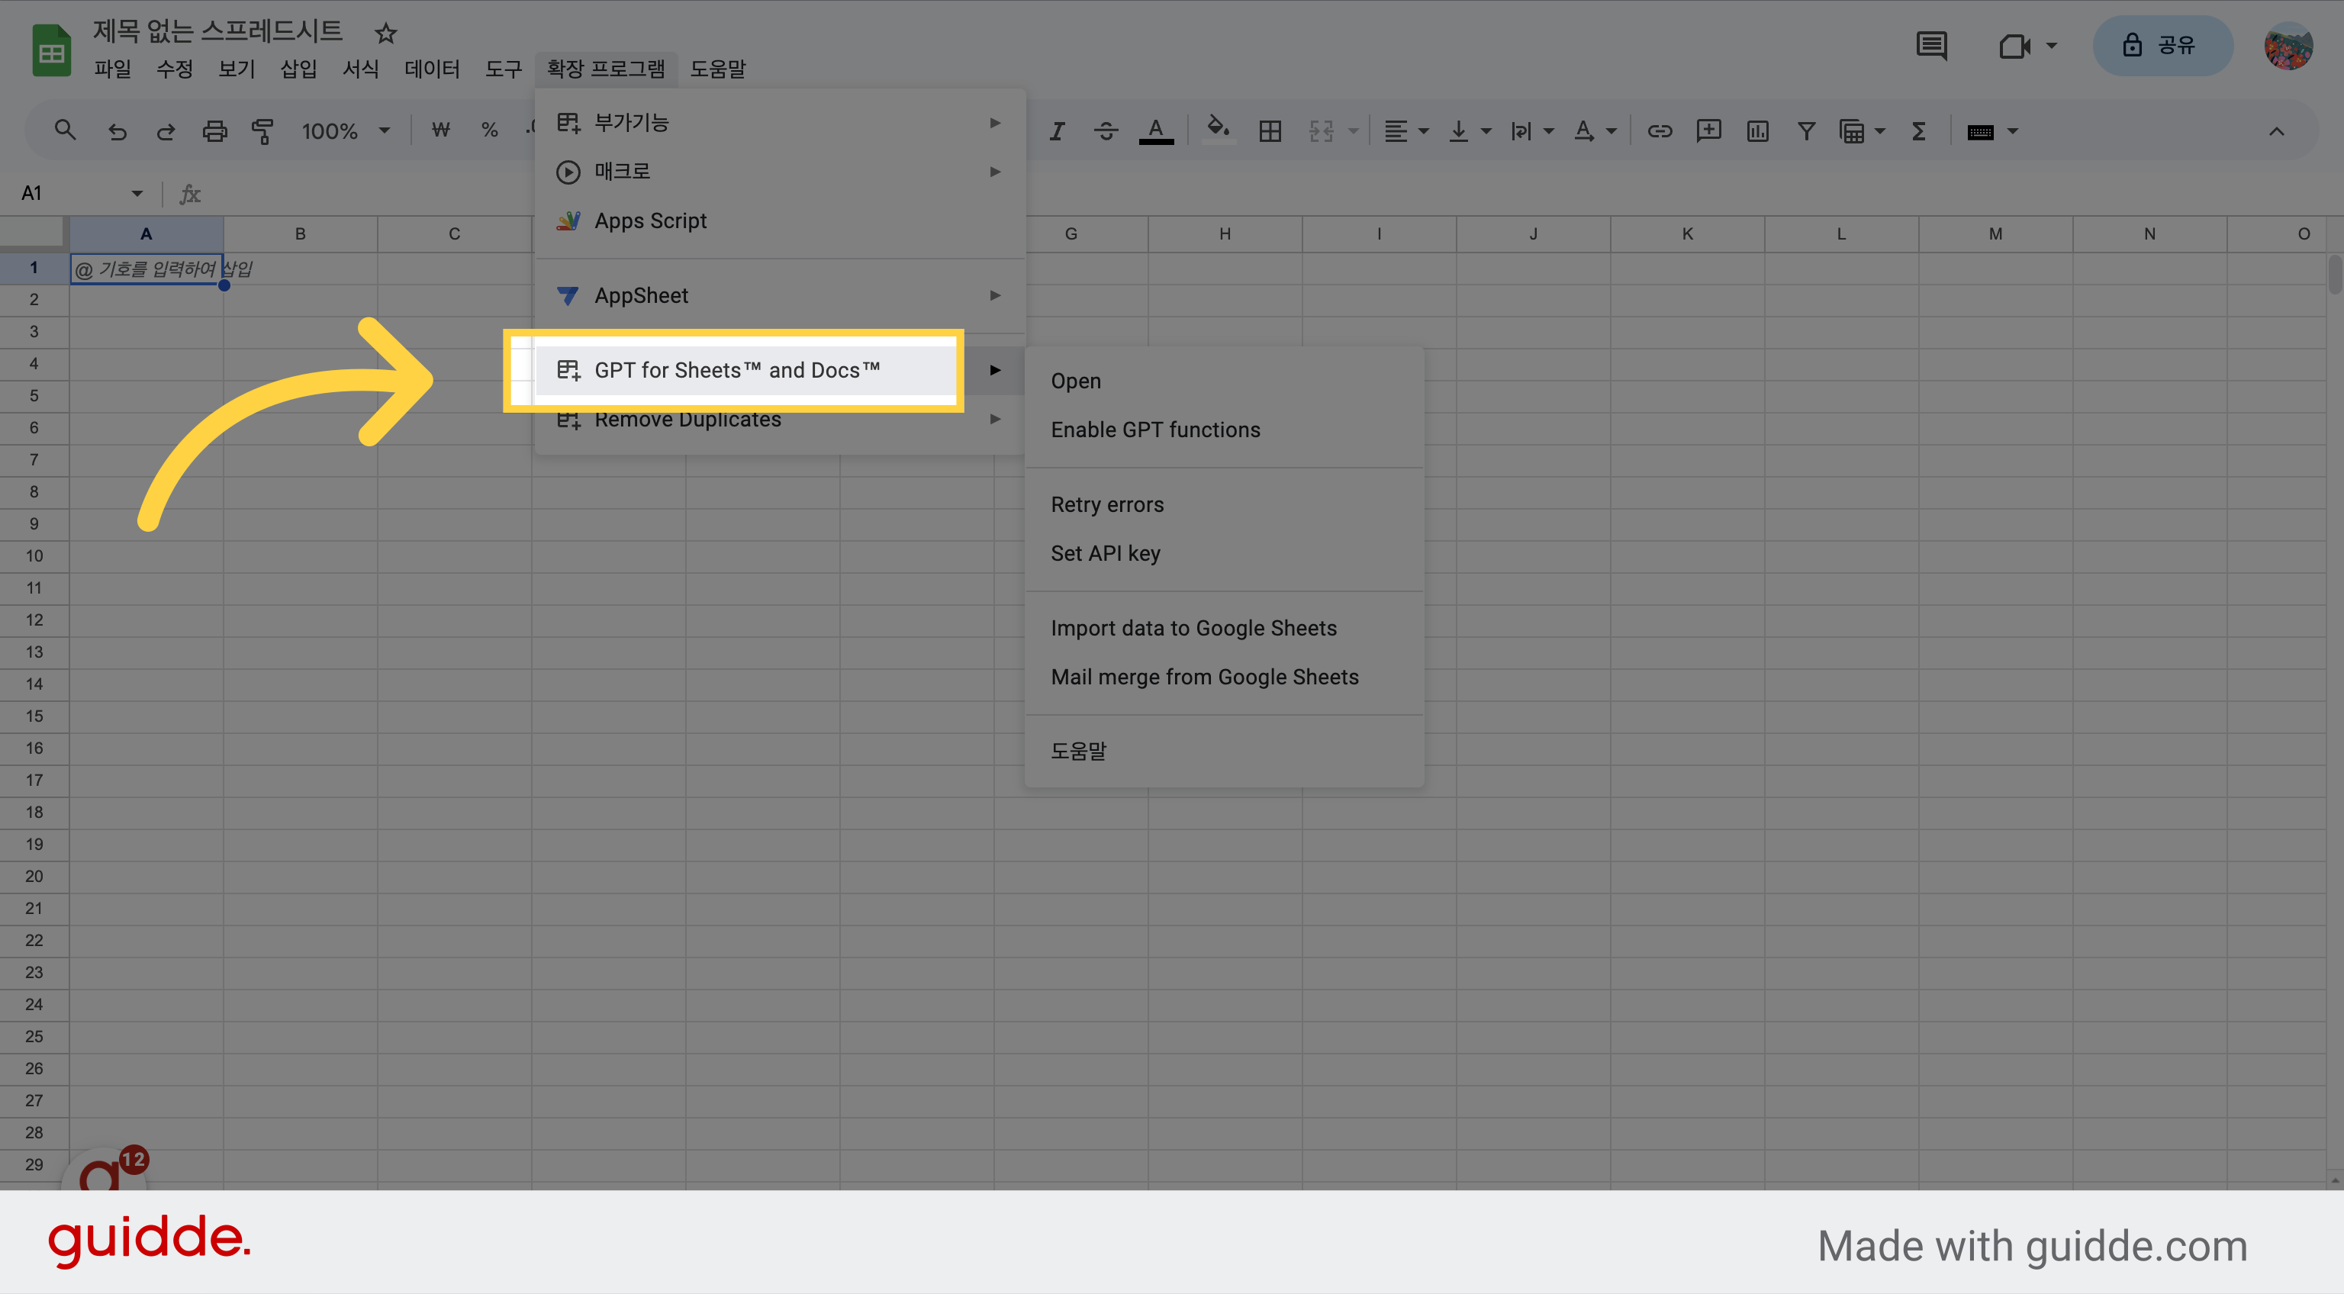Open the functions sigma menu
Image resolution: width=2344 pixels, height=1294 pixels.
click(1918, 131)
